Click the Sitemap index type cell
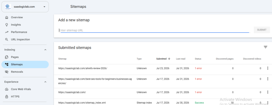 (144, 103)
